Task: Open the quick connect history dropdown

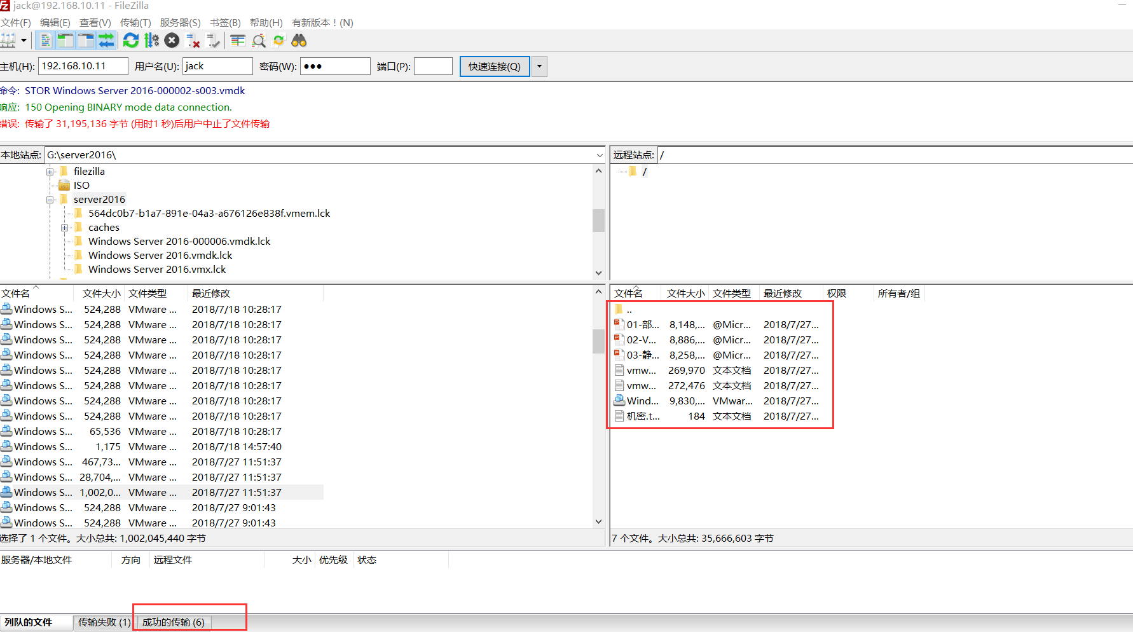Action: [x=539, y=66]
